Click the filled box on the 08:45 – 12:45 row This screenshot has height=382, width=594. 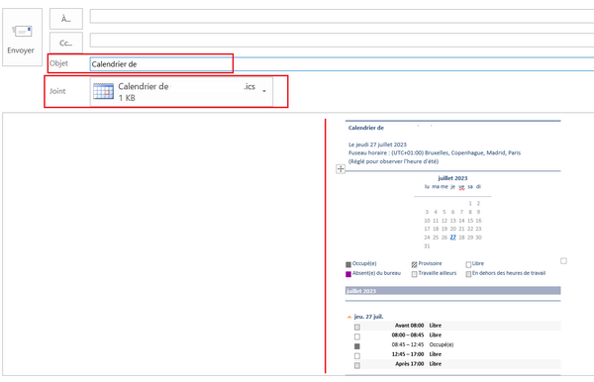tap(356, 346)
